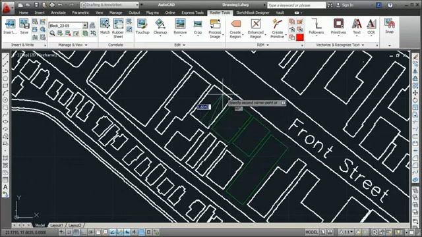422x237 pixels.
Task: Switch to the Layout2 tab
Action: pyautogui.click(x=75, y=225)
